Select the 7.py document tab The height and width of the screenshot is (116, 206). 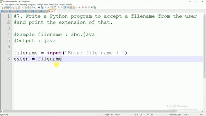(x=52, y=11)
